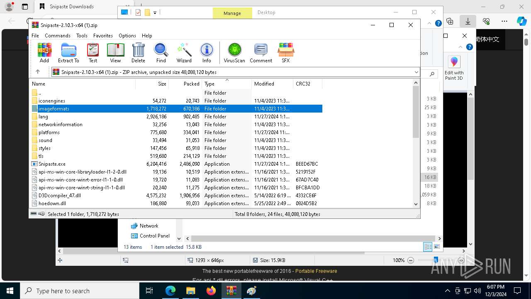The height and width of the screenshot is (299, 531).
Task: Go up one folder level arrow
Action: [x=38, y=72]
